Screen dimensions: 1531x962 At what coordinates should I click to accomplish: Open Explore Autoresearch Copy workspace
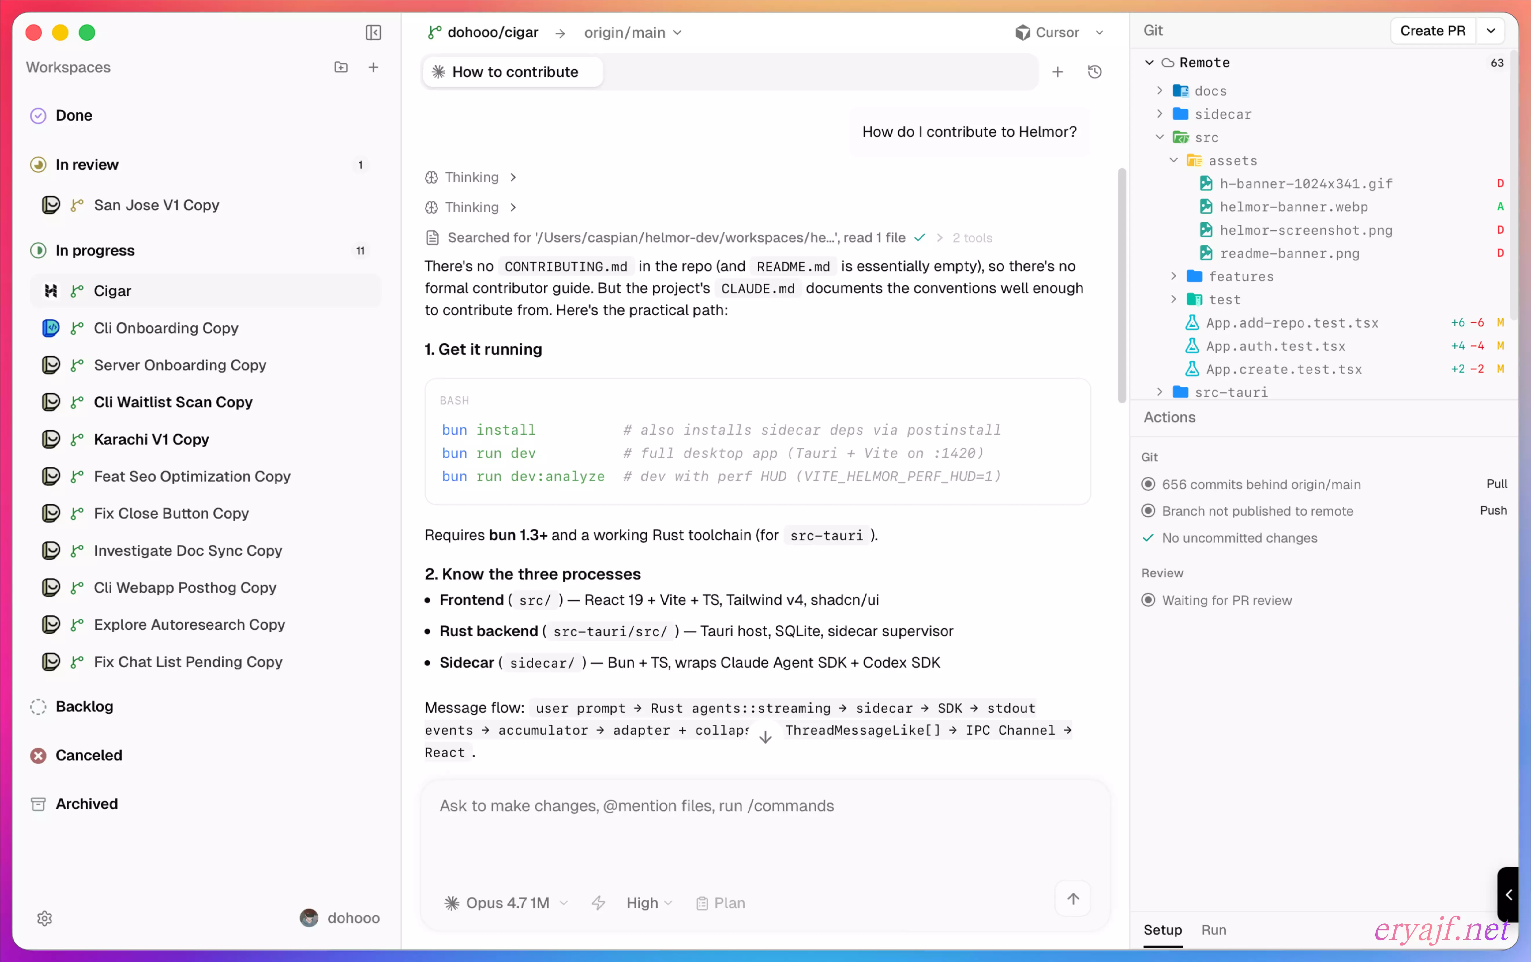coord(206,625)
